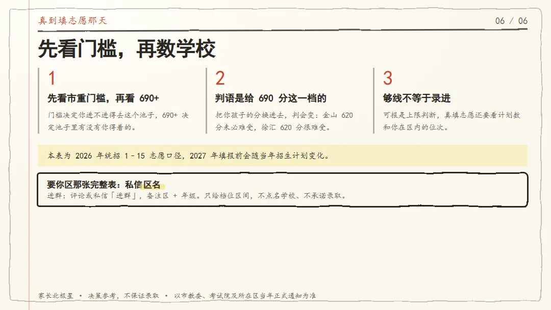Click the heading 够线不等于录进
This screenshot has width=551, height=310.
417,98
